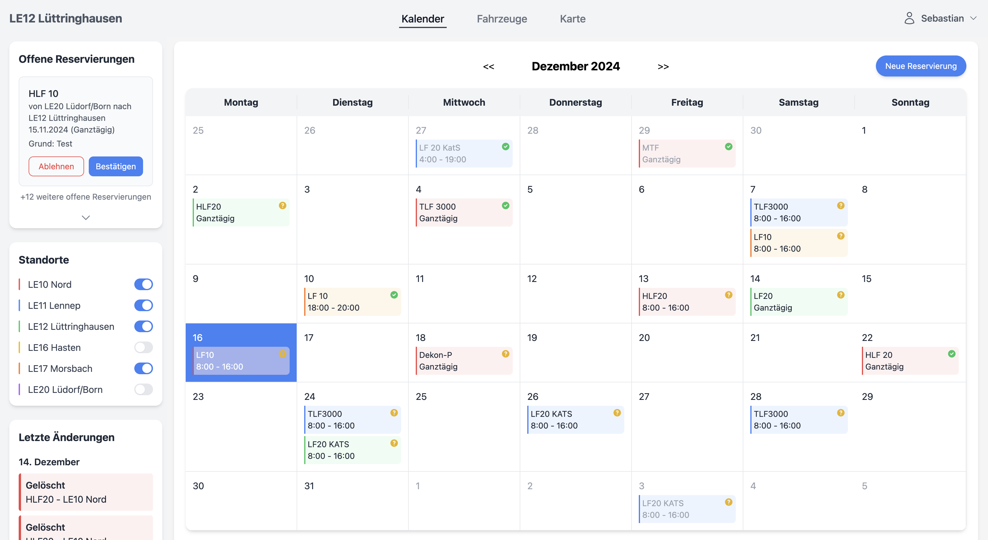Click pending icon on HLF20 December 13
Screen dimensions: 988x540
(x=729, y=295)
